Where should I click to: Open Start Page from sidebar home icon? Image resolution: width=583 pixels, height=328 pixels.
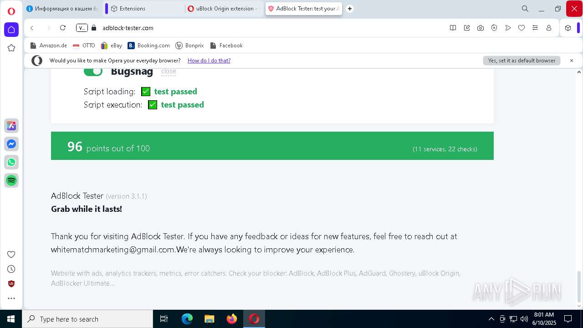(11, 30)
